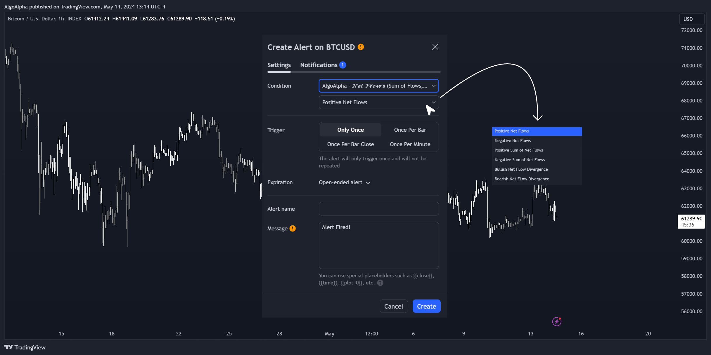This screenshot has height=355, width=711.
Task: Select the Only Once trigger option
Action: [x=351, y=130]
